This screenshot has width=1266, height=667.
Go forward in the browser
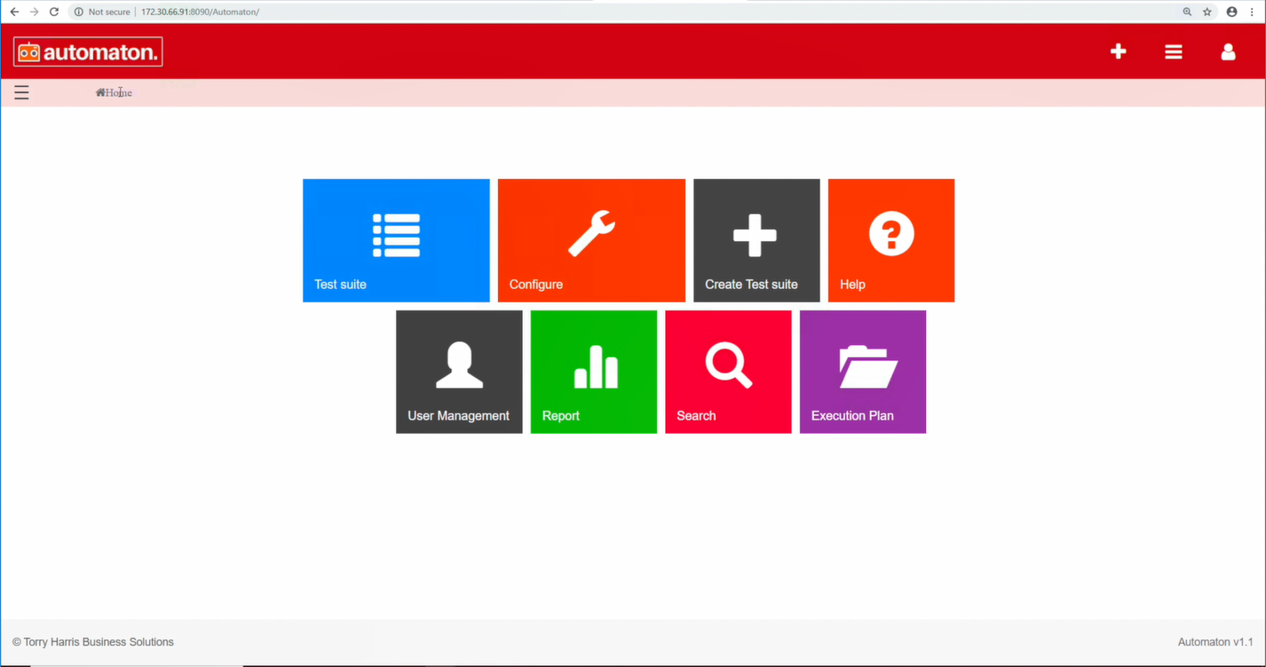(x=34, y=12)
